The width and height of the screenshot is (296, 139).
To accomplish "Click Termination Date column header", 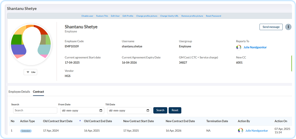I will (x=217, y=121).
